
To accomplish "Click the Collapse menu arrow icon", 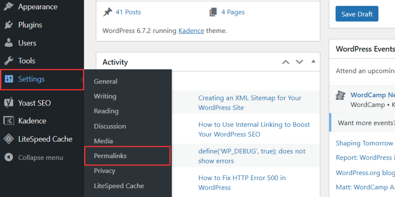I will pyautogui.click(x=8, y=157).
